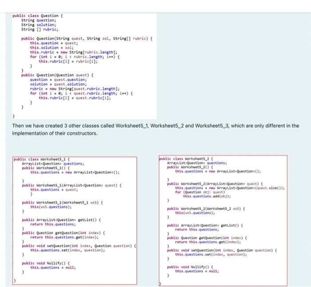Click the line 'public class Question {'
311x287 pixels.
click(x=38, y=16)
